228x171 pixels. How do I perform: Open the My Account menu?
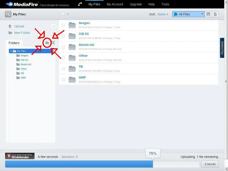pyautogui.click(x=115, y=4)
